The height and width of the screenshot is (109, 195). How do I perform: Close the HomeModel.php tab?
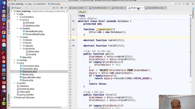tap(108, 8)
